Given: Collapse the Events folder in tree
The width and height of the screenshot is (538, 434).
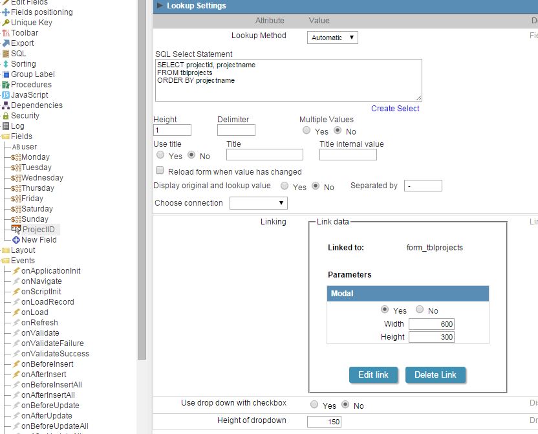Looking at the screenshot, I should (x=5, y=261).
